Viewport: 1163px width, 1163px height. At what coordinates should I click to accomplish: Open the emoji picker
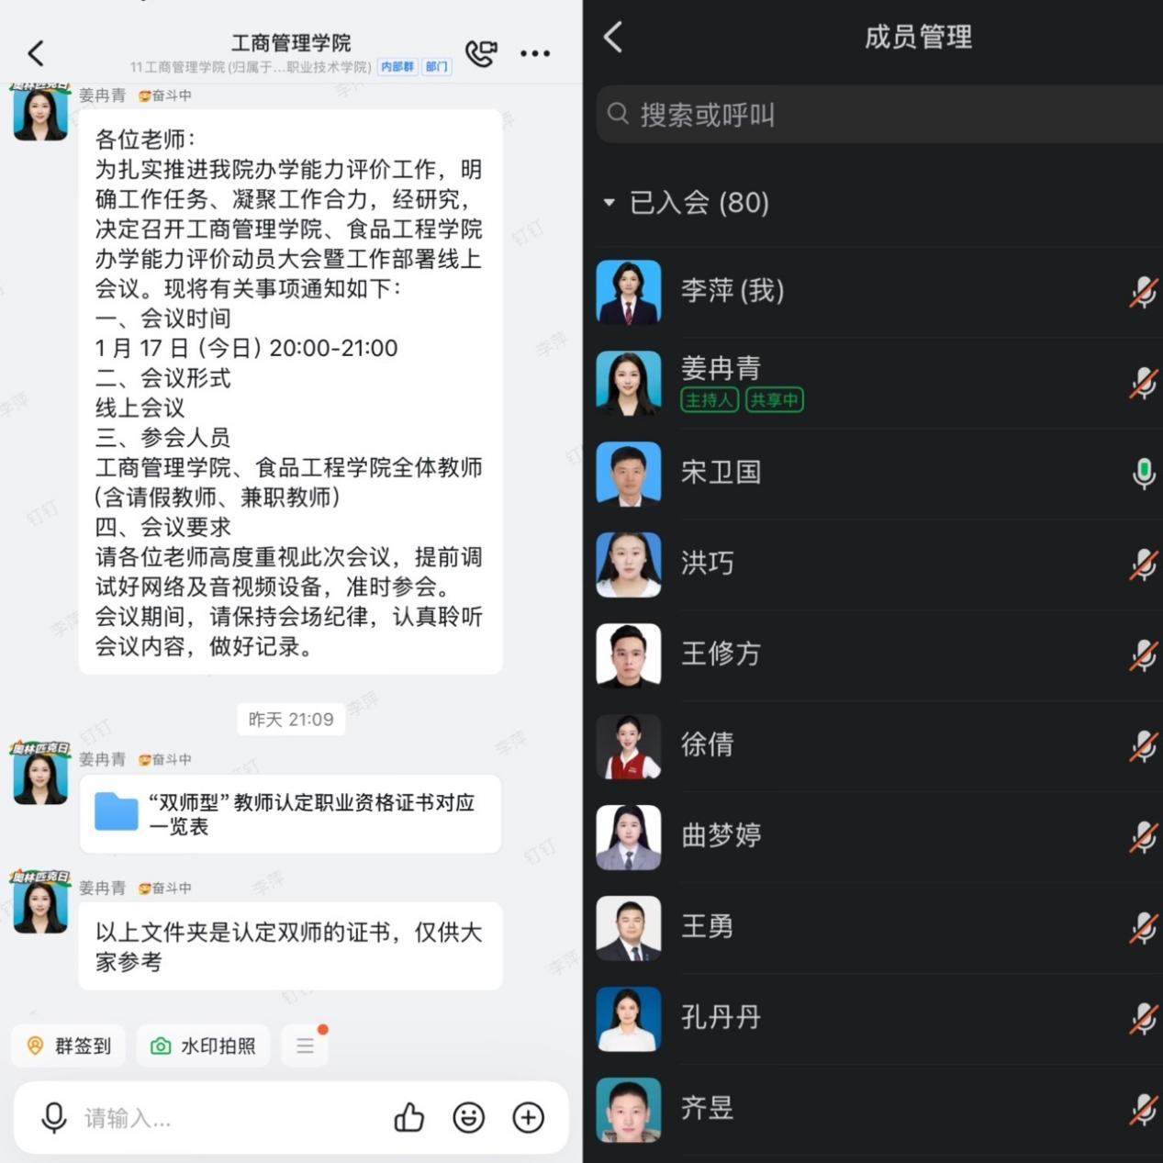[x=469, y=1118]
